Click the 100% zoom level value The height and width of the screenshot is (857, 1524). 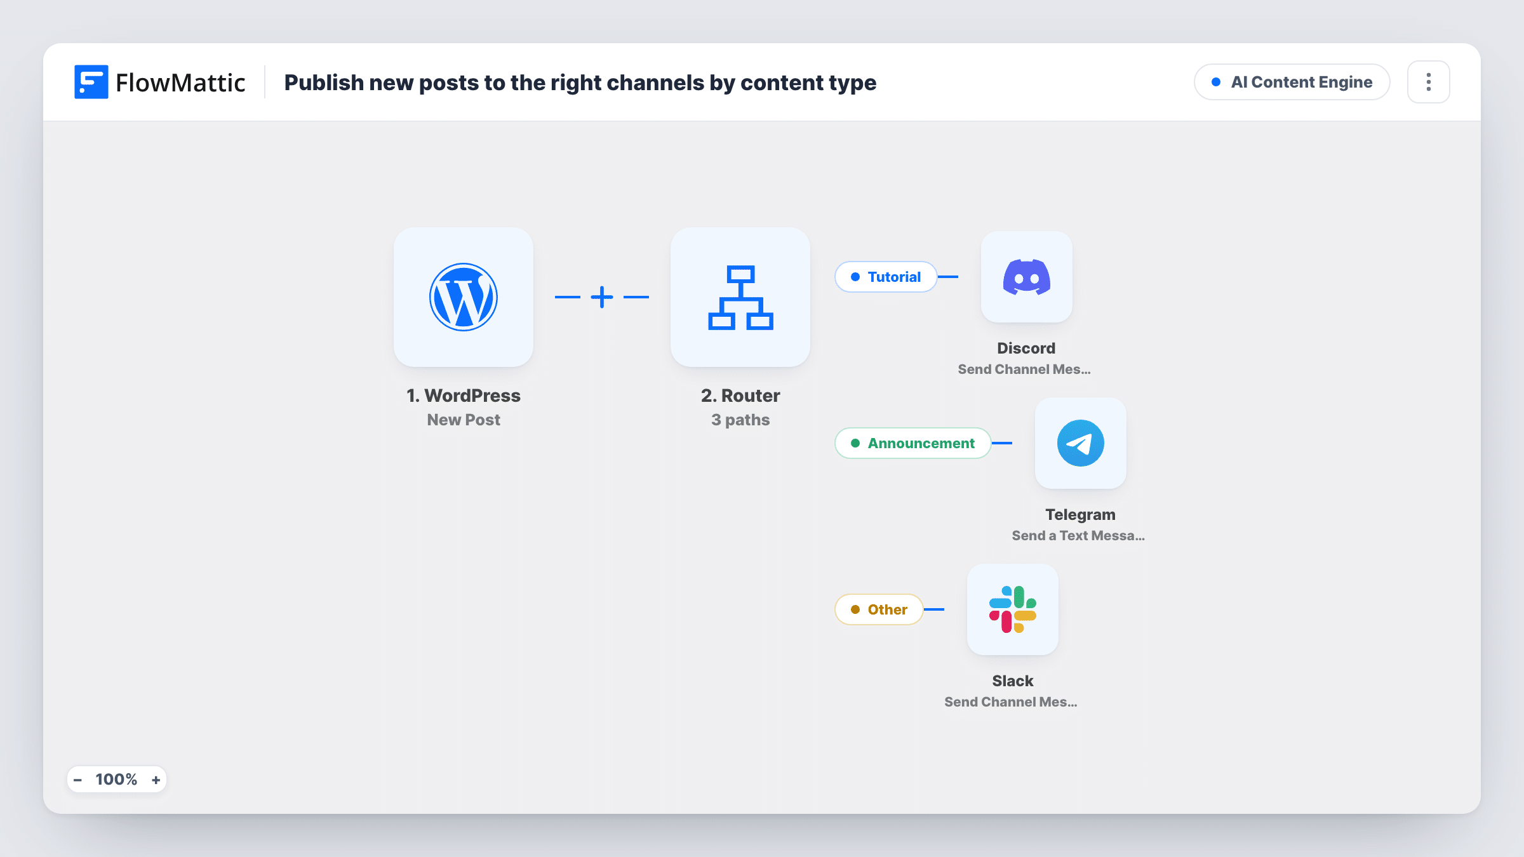116,780
